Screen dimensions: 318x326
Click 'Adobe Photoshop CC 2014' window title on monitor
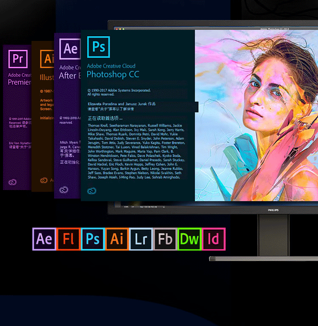[x=275, y=29]
